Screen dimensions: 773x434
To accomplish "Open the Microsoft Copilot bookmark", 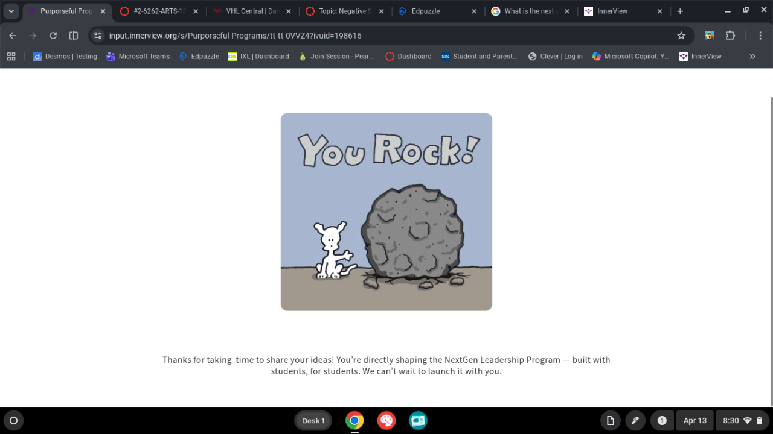I will [630, 56].
